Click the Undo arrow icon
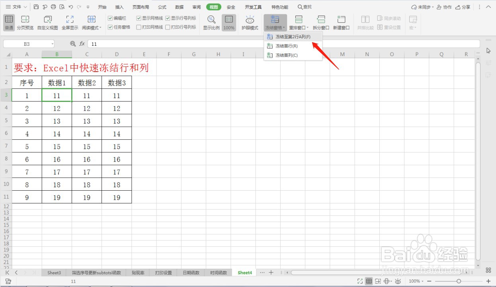This screenshot has height=287, width=496. pos(70,7)
